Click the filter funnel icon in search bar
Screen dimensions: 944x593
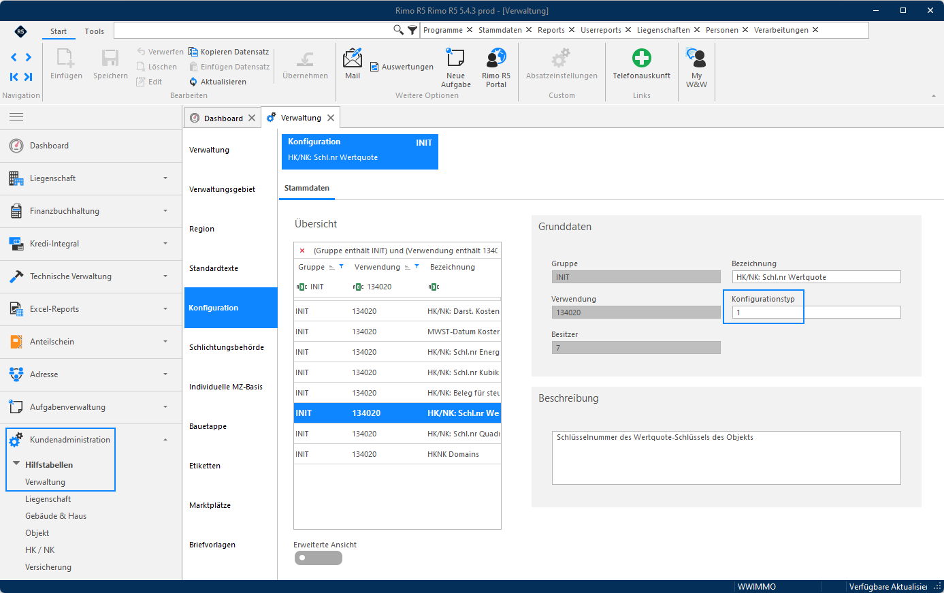[x=412, y=30]
